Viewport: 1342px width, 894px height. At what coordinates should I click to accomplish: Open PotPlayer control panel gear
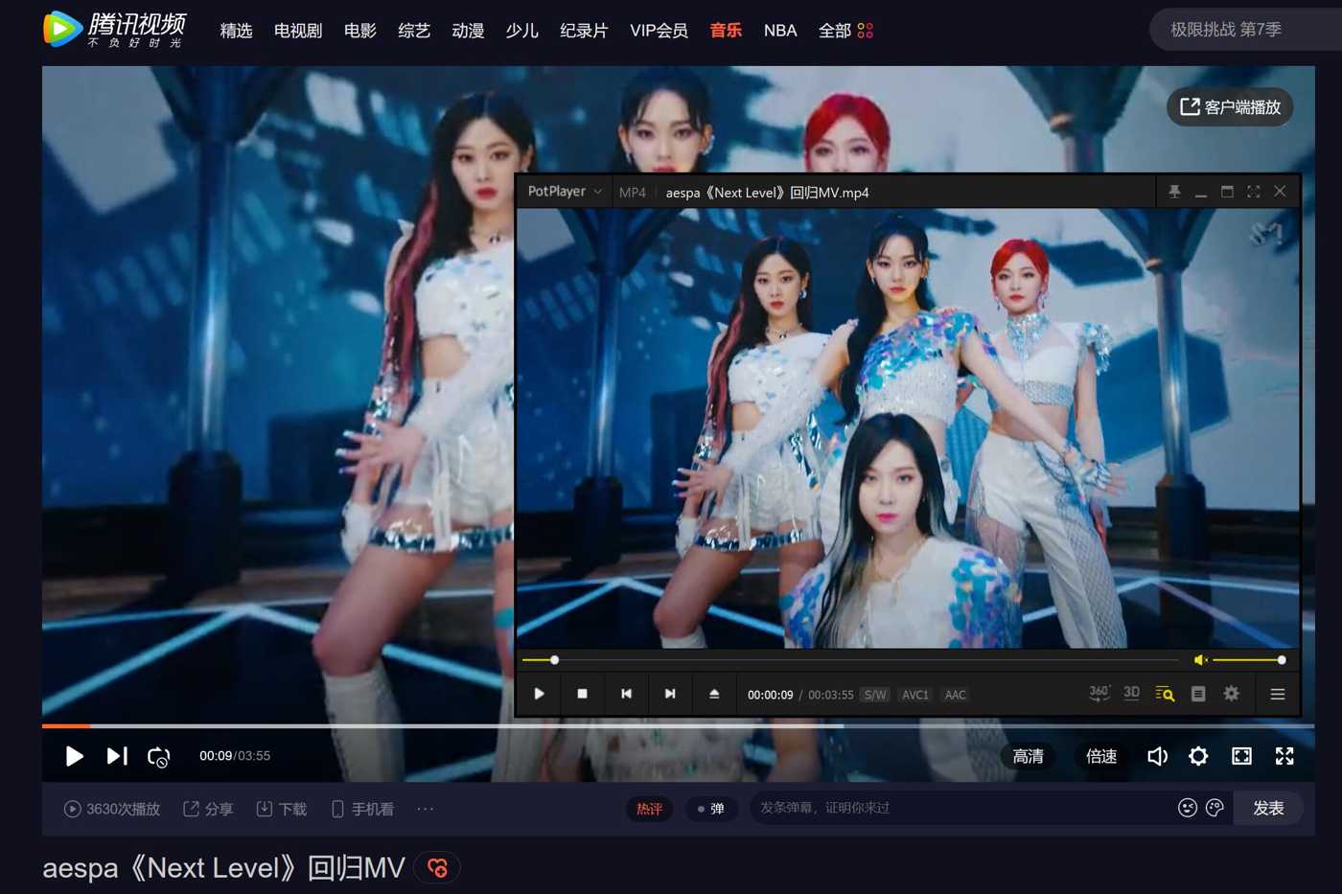(x=1232, y=694)
